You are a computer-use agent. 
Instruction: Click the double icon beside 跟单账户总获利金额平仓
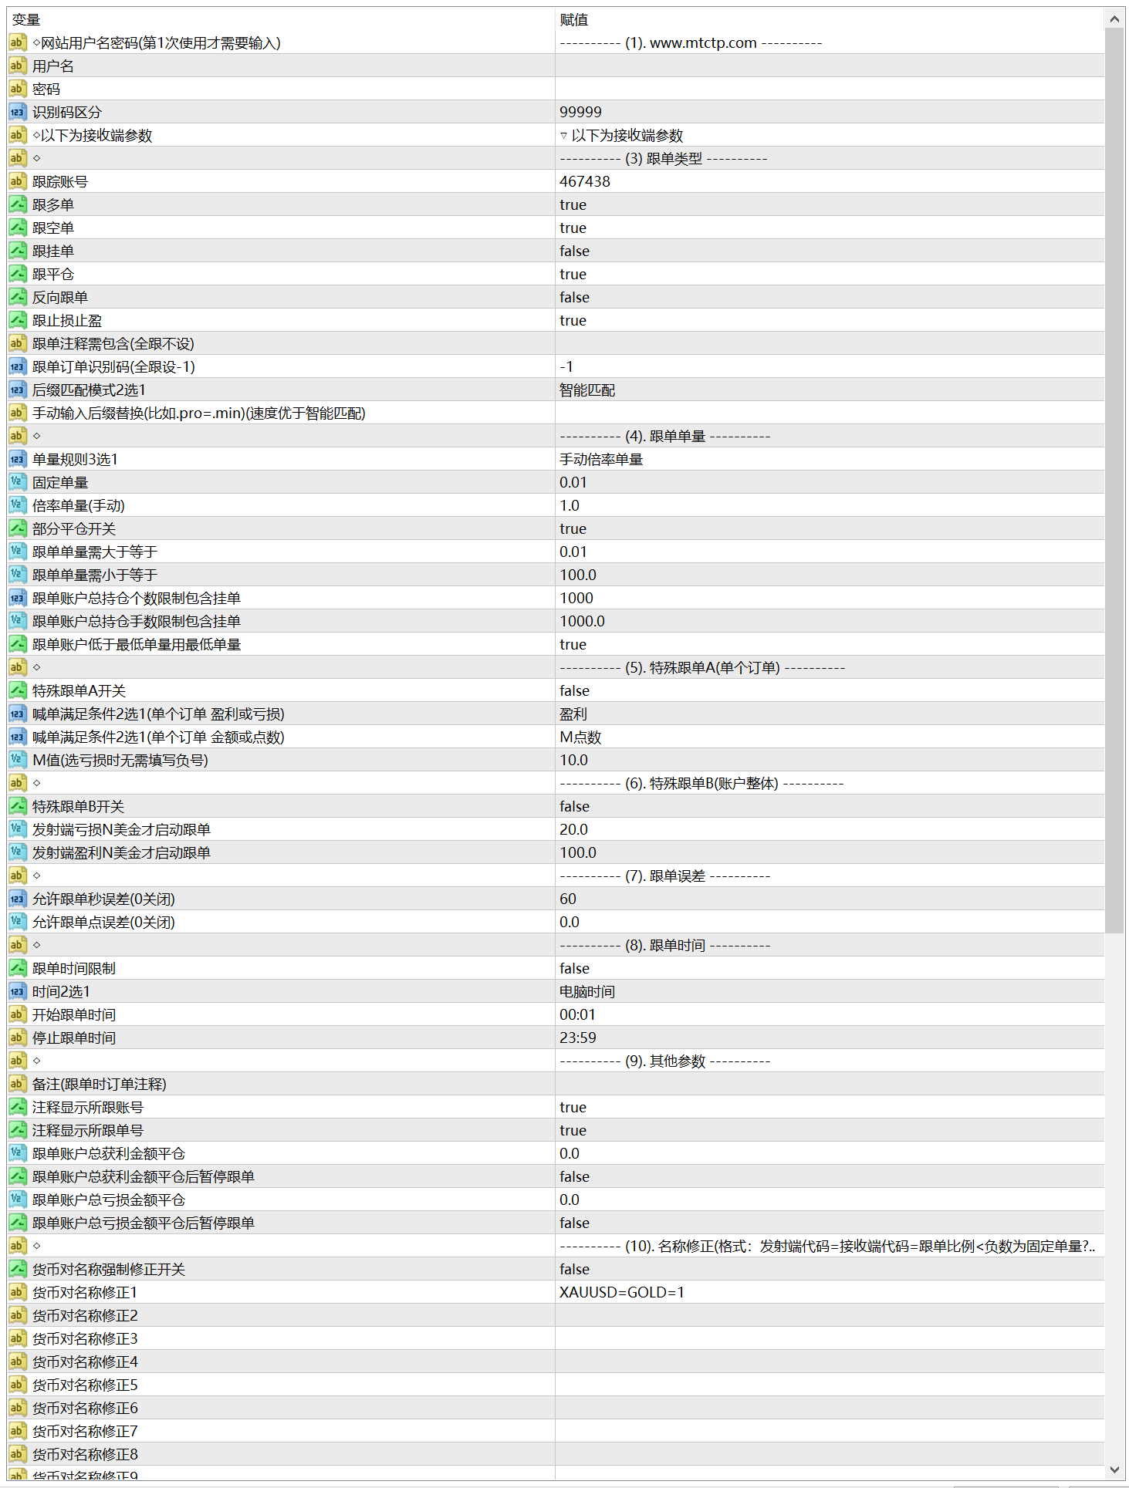click(17, 1153)
